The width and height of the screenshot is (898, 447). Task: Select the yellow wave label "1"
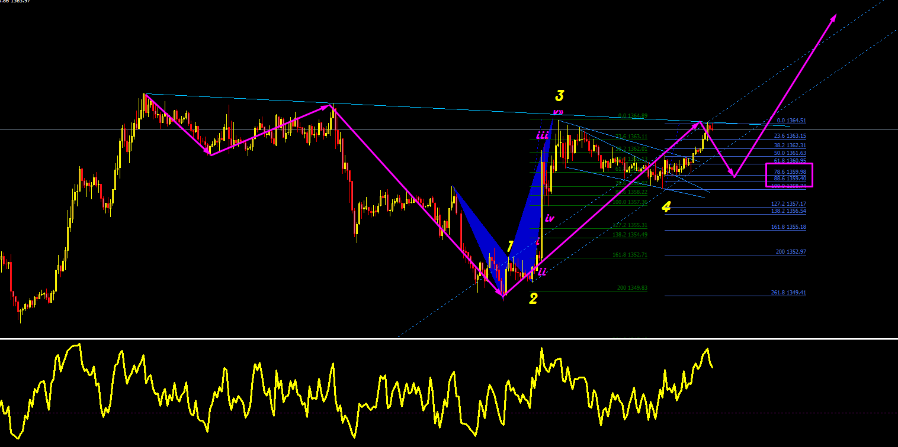click(509, 247)
